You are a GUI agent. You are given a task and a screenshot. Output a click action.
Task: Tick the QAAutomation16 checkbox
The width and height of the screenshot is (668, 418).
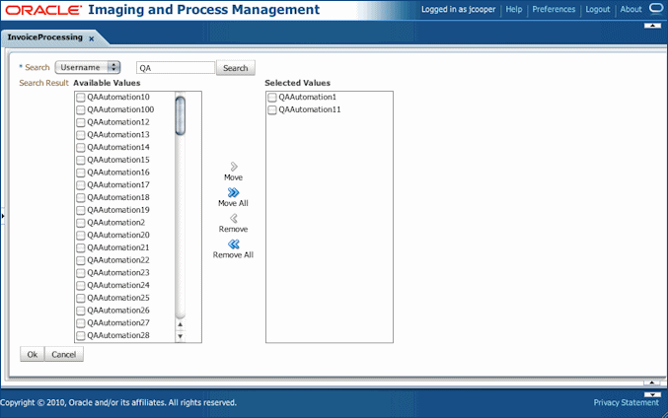81,173
